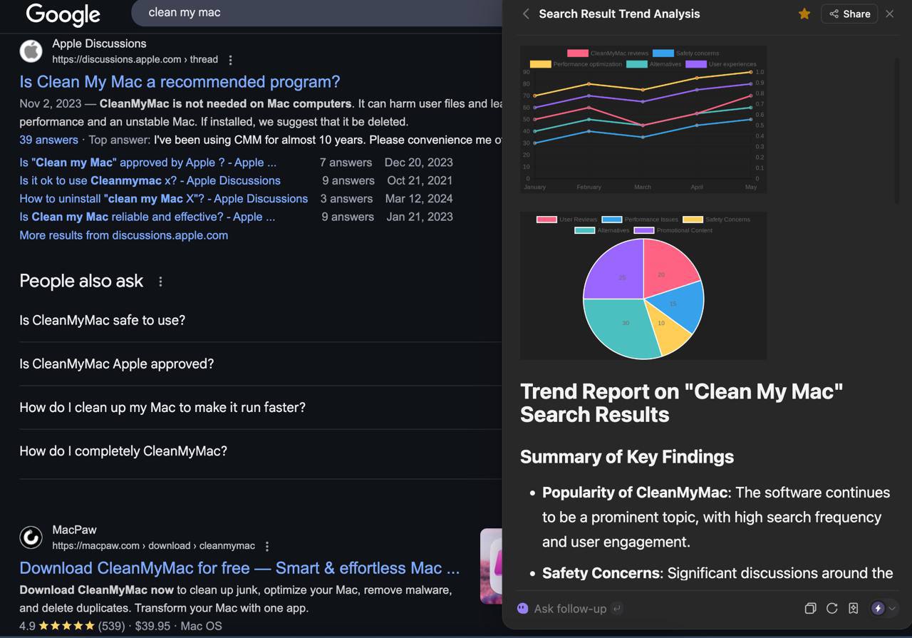
Task: Click the "7 answers" text
Action: 346,163
